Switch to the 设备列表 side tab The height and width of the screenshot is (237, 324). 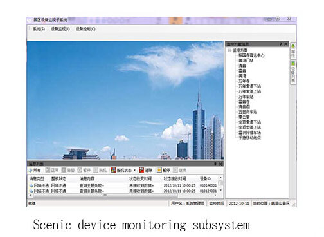click(293, 72)
